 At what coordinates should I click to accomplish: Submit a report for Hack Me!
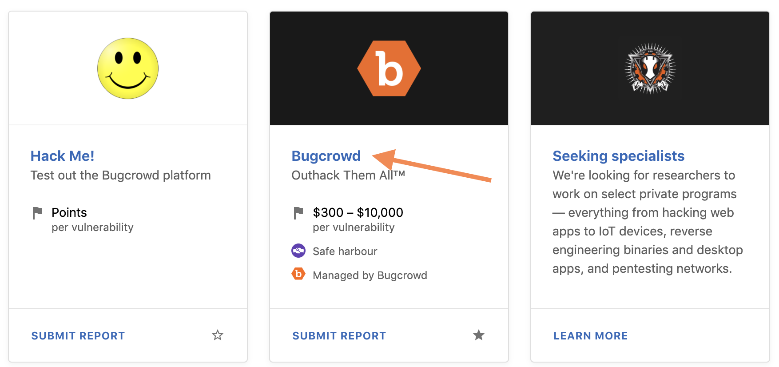78,336
